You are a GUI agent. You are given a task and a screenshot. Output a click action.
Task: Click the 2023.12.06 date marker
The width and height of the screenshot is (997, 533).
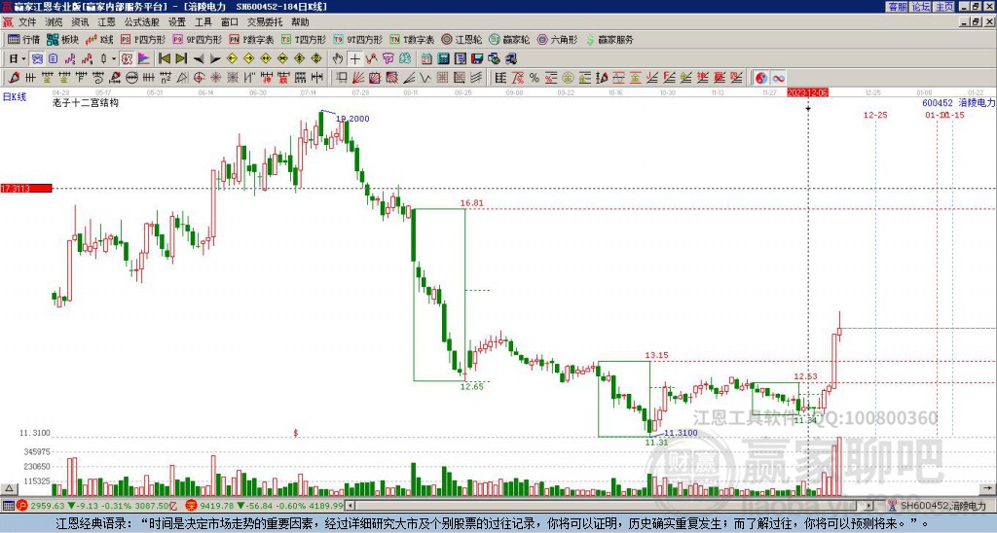pos(807,92)
